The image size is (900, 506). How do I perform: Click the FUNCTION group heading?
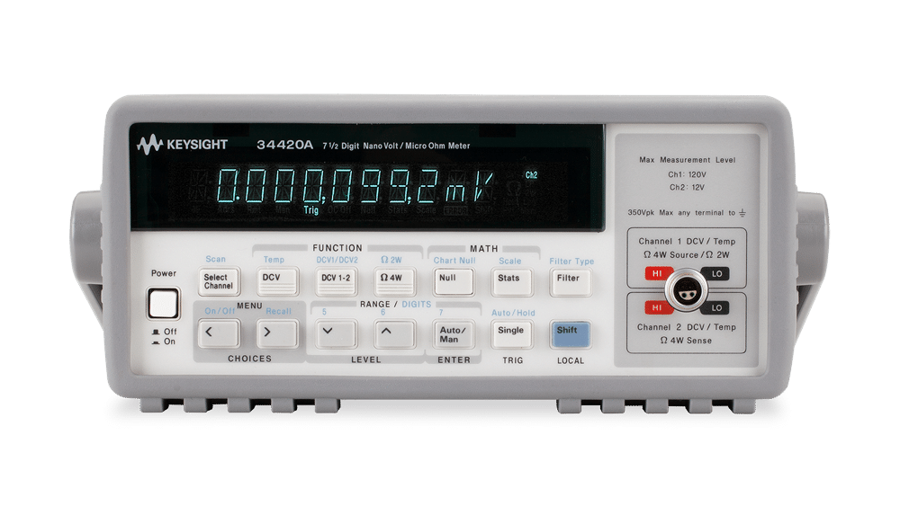coord(337,248)
